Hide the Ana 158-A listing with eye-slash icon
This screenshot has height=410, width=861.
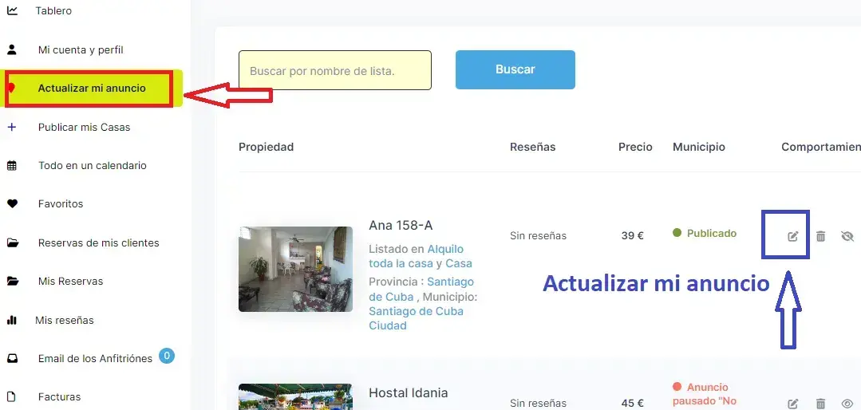[847, 237]
